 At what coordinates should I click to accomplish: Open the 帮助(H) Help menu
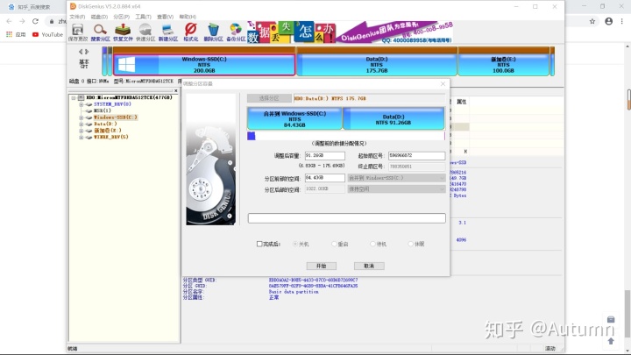188,17
